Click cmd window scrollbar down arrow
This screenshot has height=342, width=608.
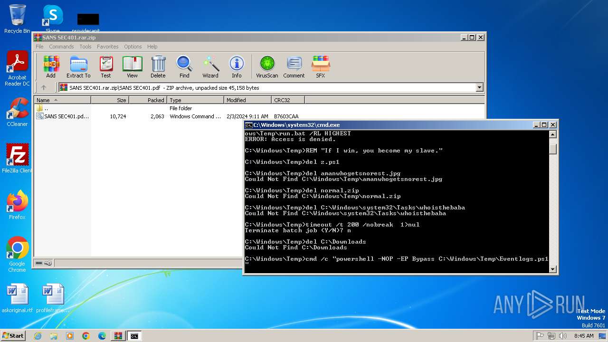point(552,269)
